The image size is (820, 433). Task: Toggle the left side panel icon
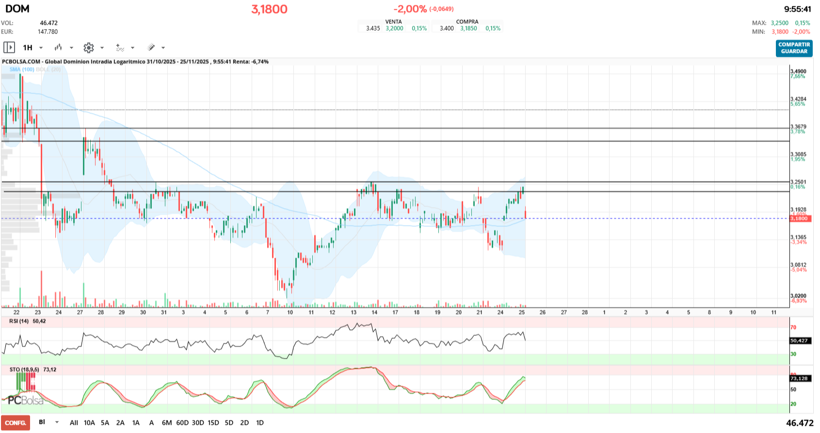(x=9, y=48)
